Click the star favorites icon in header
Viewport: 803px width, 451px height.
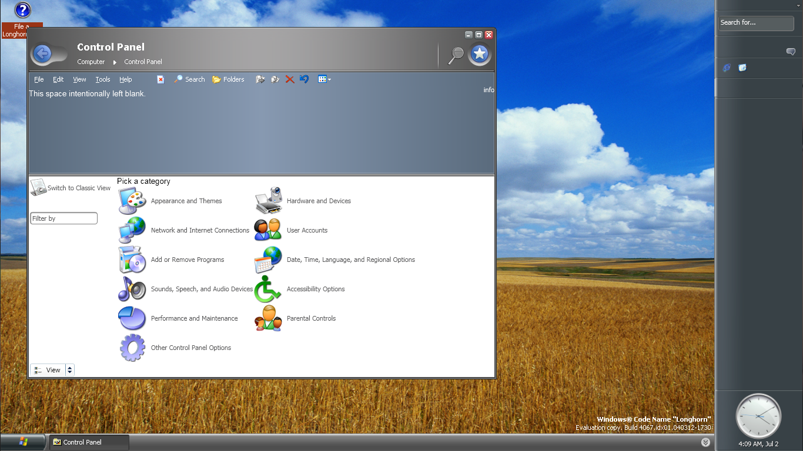(x=480, y=54)
